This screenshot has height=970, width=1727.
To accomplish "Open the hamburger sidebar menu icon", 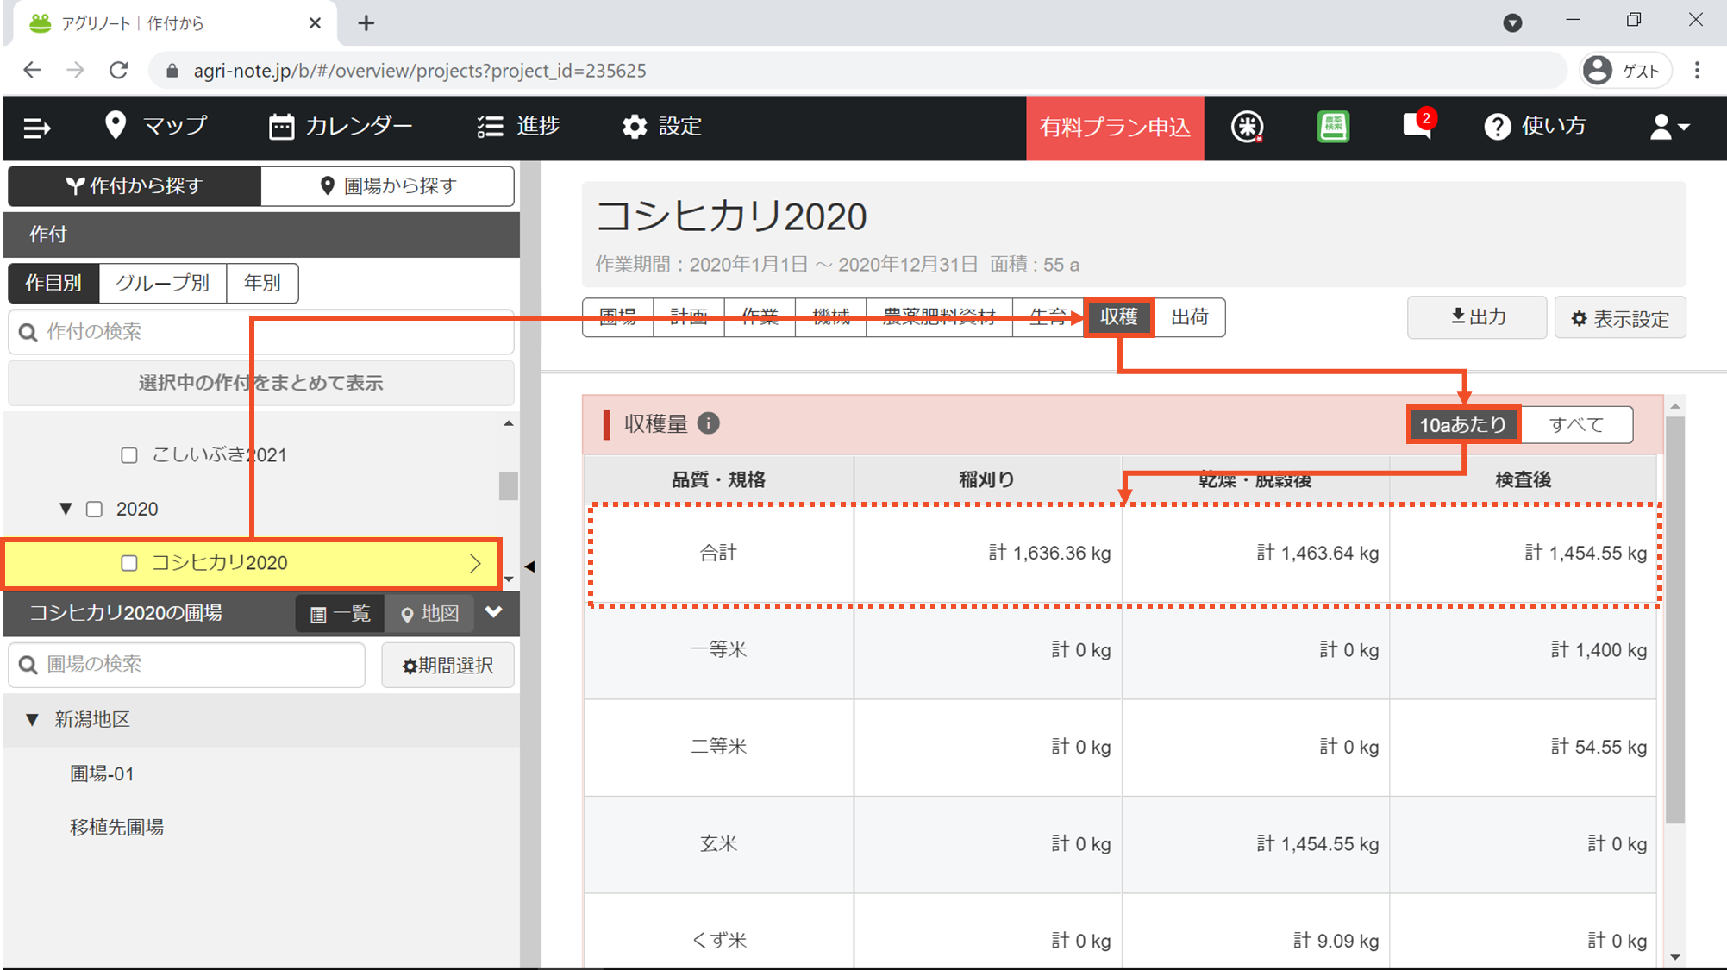I will (36, 128).
